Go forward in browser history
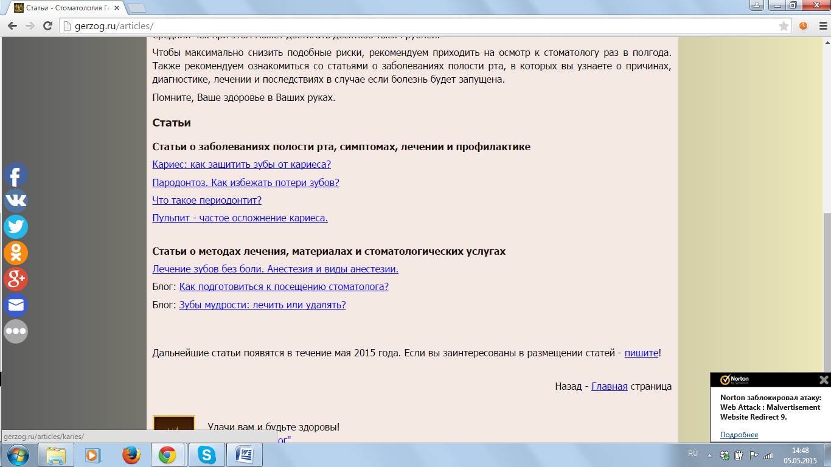This screenshot has height=467, width=831. 30,26
